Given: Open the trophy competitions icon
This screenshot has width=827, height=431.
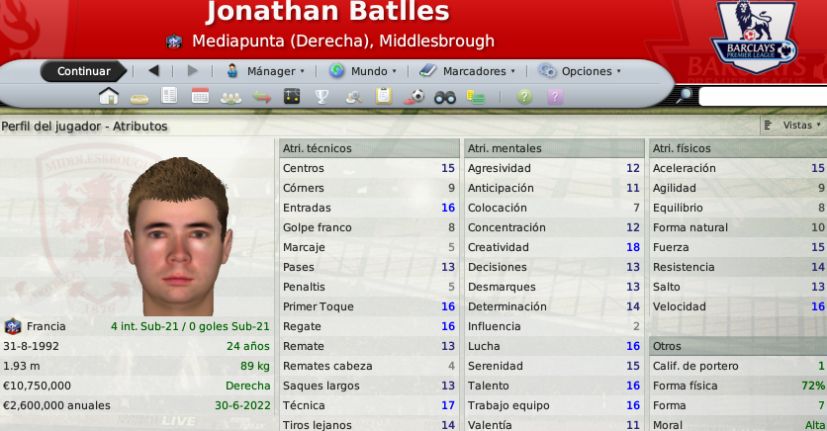Looking at the screenshot, I should pos(322,97).
